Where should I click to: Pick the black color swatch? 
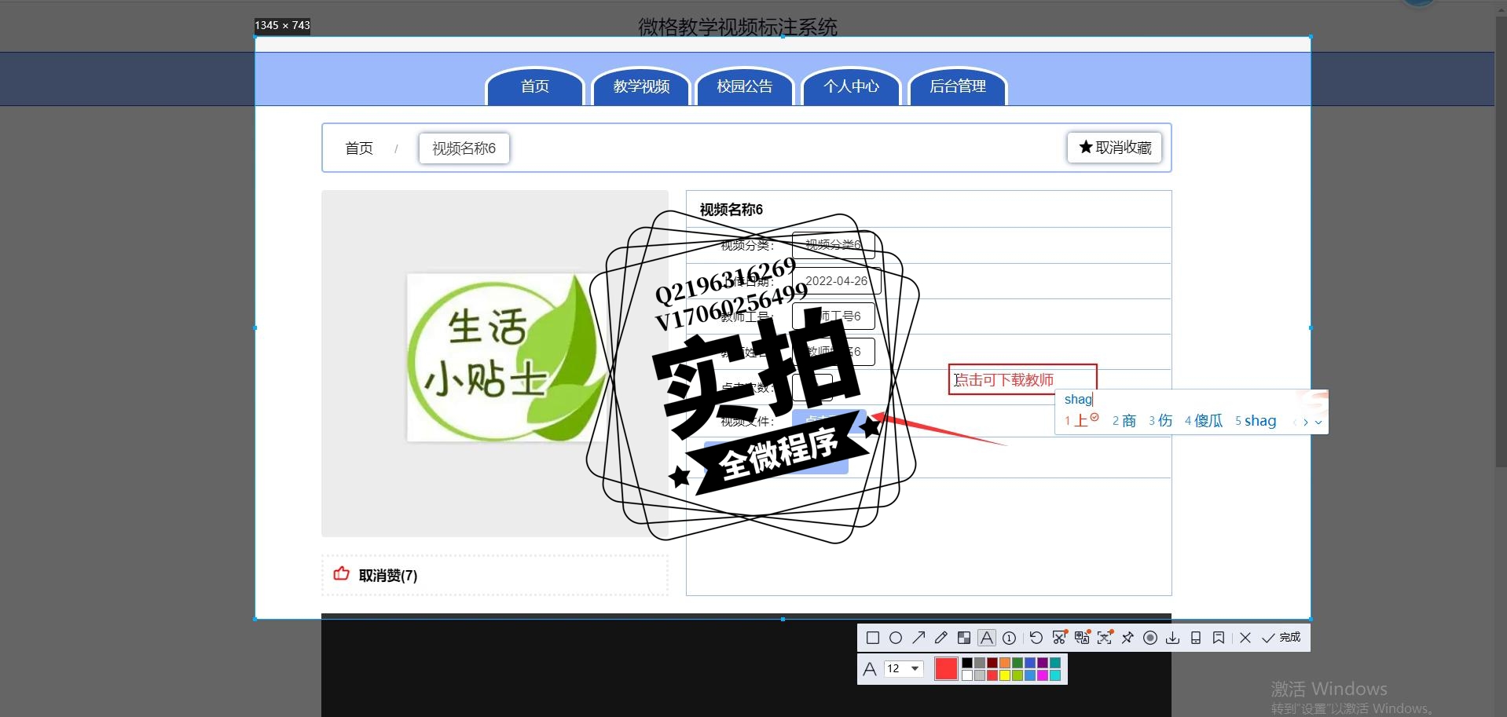pos(967,663)
